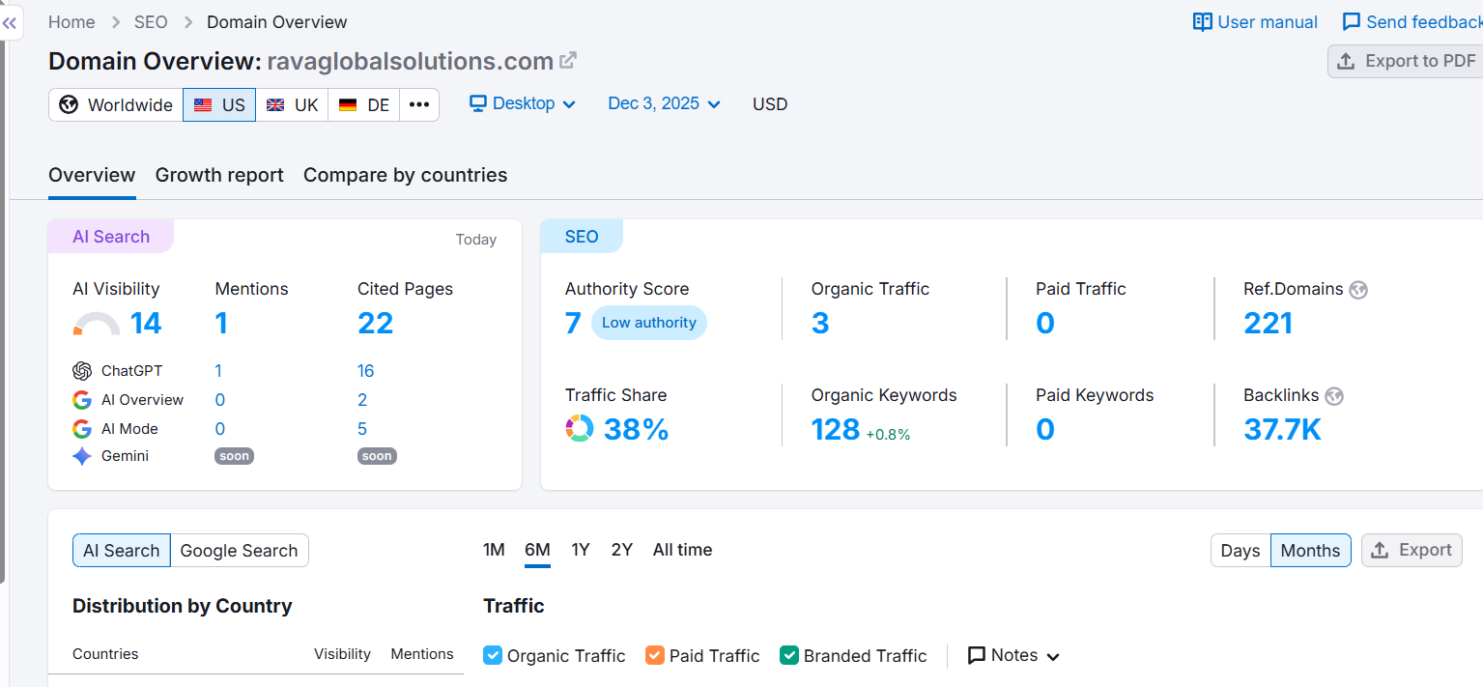1483x687 pixels.
Task: Open the Dec 3, 2025 date dropdown
Action: (664, 104)
